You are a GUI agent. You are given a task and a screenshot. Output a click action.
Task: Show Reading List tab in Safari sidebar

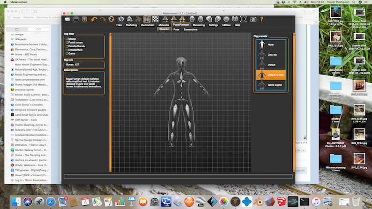(x=38, y=29)
